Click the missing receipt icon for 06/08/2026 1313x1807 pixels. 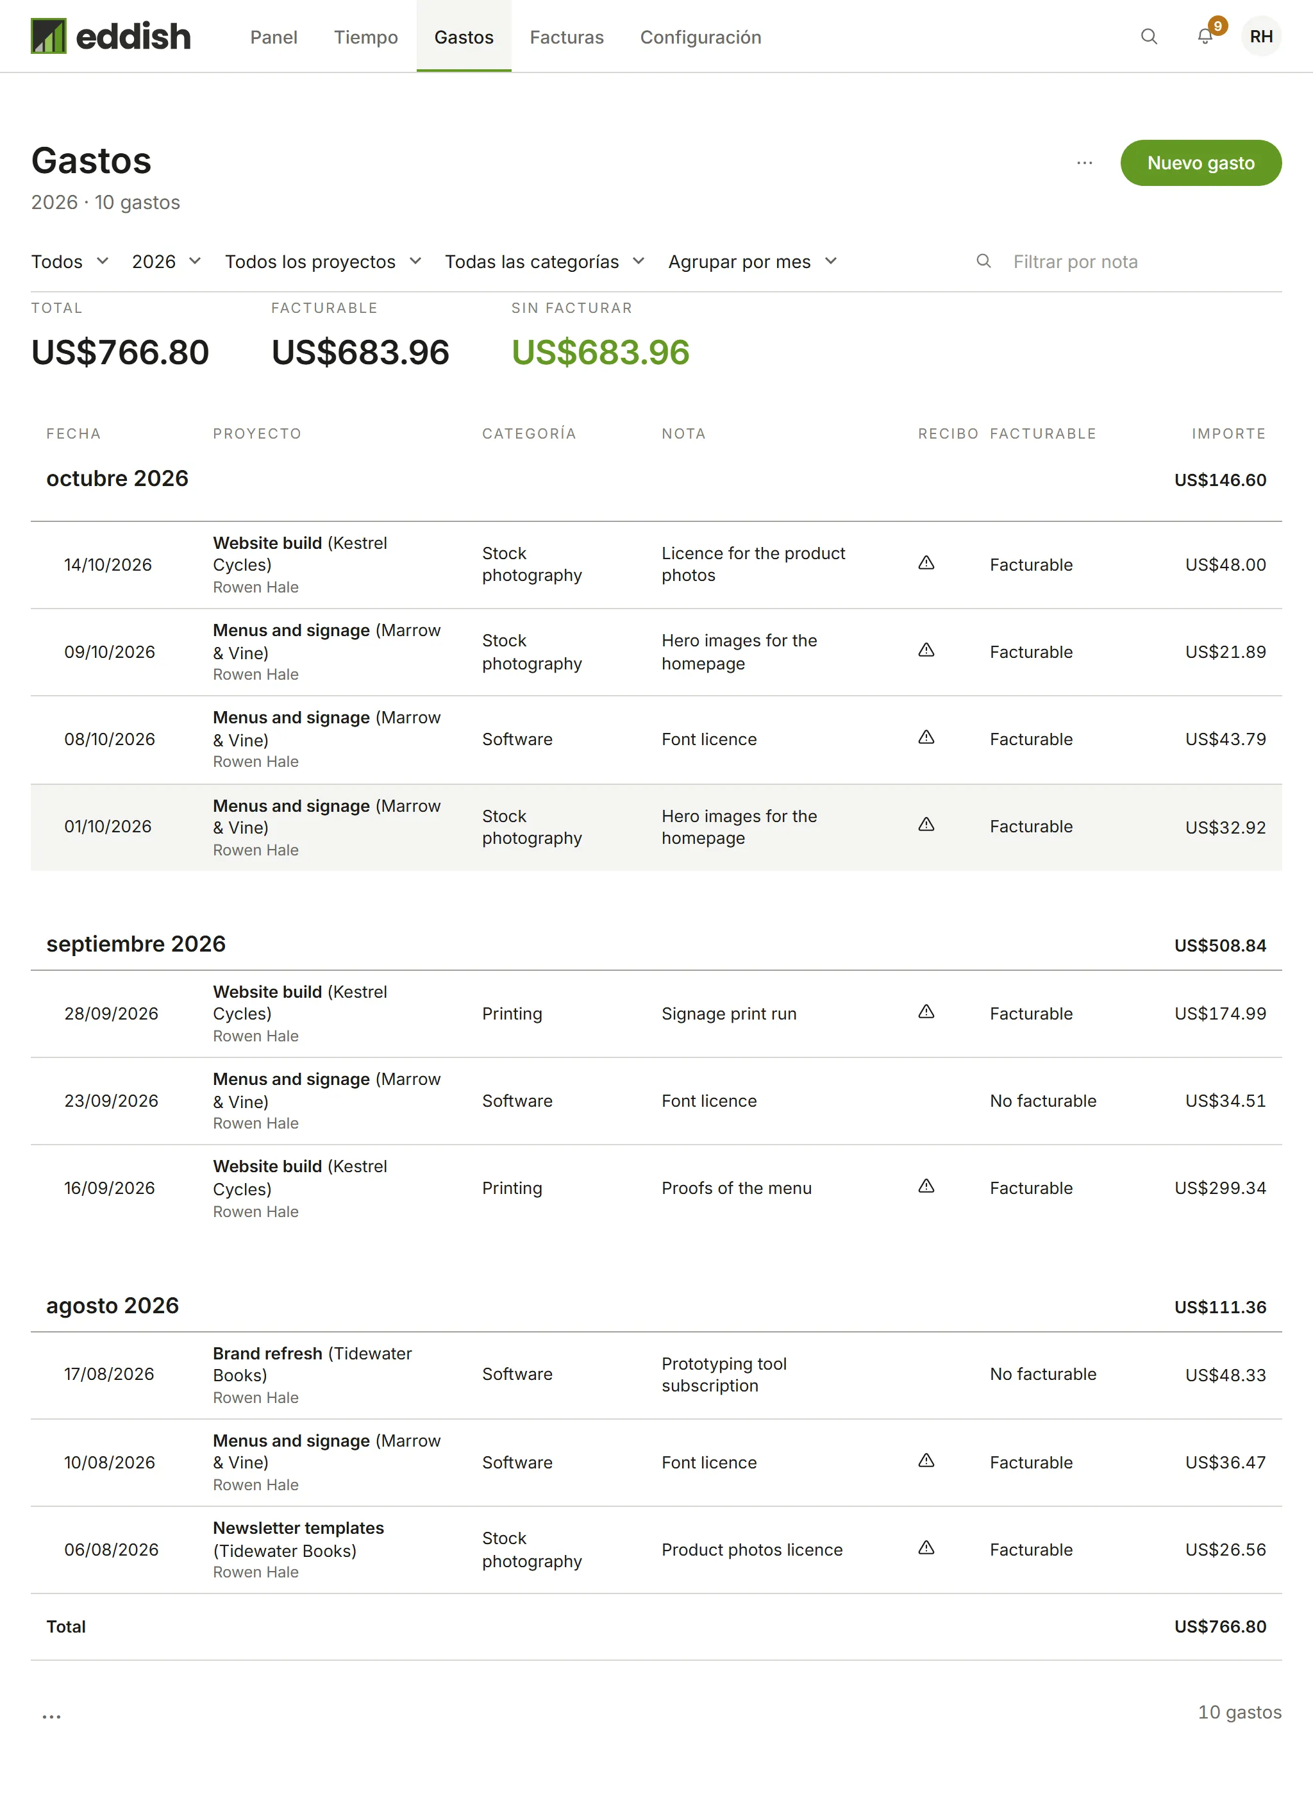click(x=926, y=1548)
